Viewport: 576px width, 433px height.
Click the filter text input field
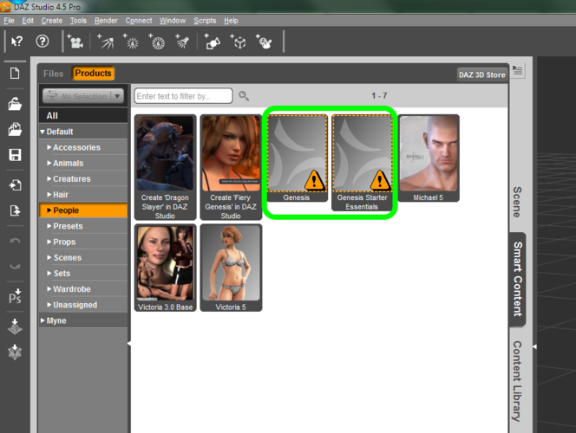(x=183, y=96)
